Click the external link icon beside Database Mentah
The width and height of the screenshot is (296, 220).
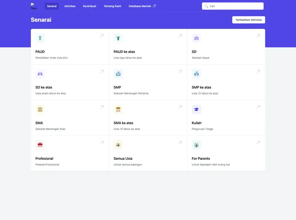(154, 6)
